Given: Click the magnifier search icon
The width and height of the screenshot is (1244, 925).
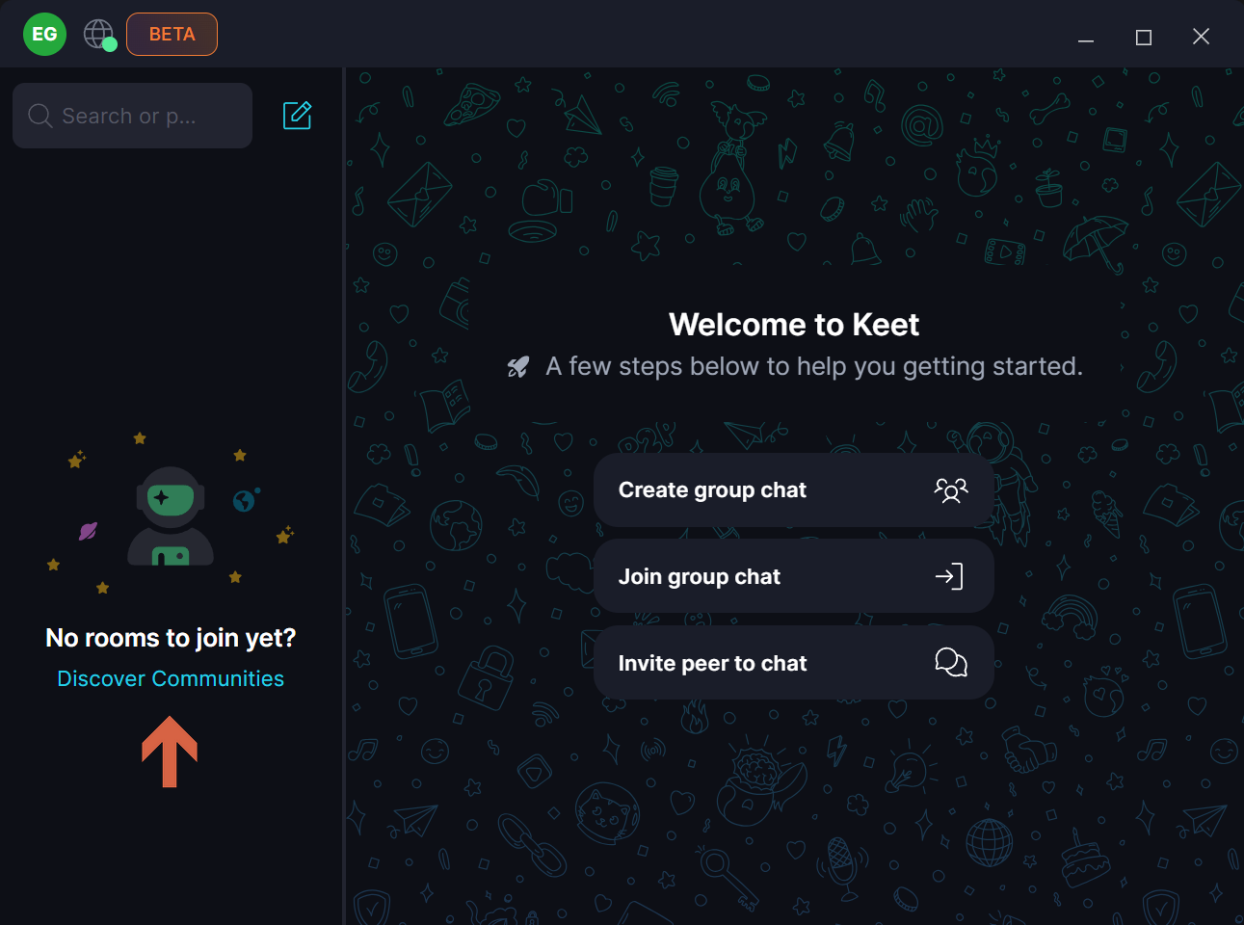Looking at the screenshot, I should (x=40, y=116).
